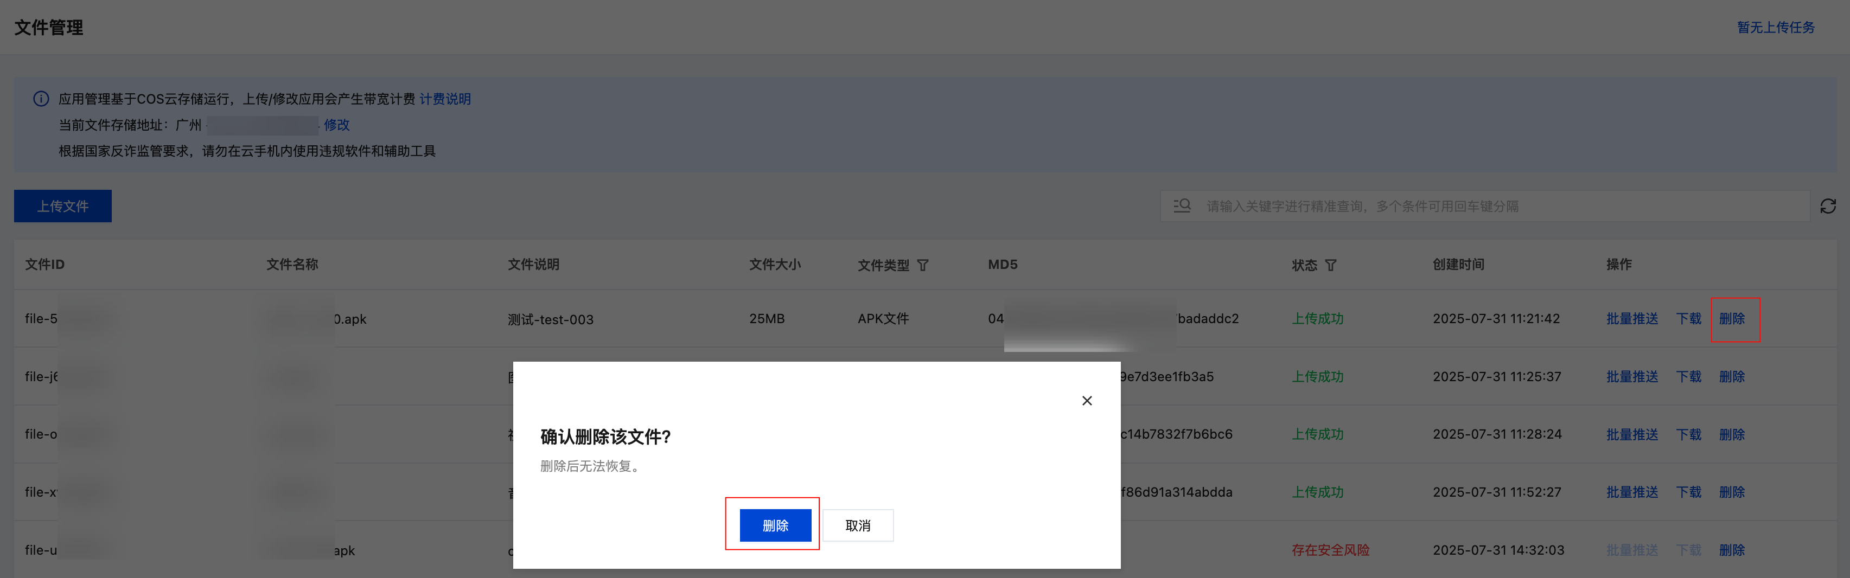Click the 文件ID column header
Image resolution: width=1850 pixels, height=578 pixels.
(x=44, y=265)
